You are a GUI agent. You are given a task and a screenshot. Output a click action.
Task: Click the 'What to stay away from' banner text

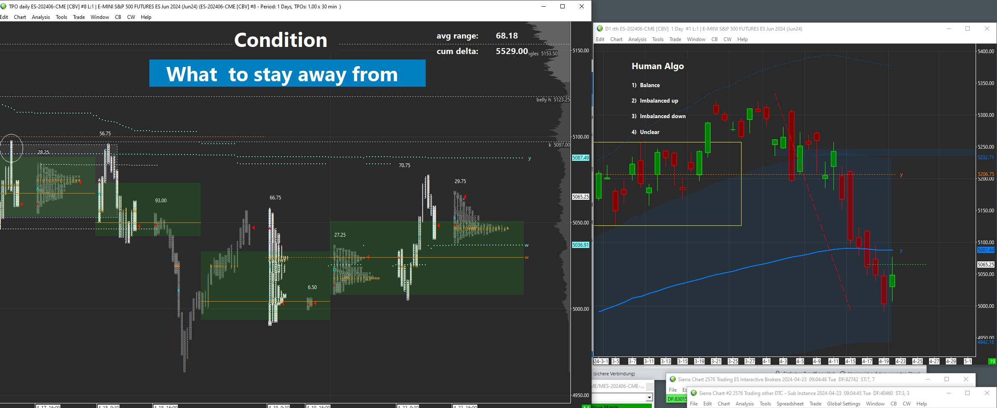coord(282,74)
